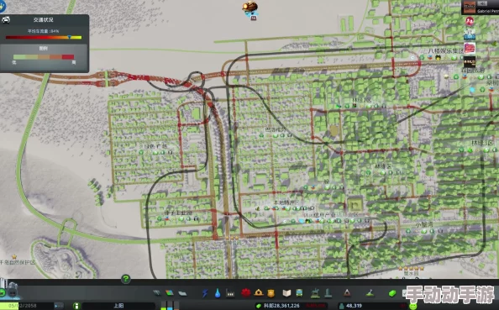Click the green happiness smiley face

[x=413, y=306]
